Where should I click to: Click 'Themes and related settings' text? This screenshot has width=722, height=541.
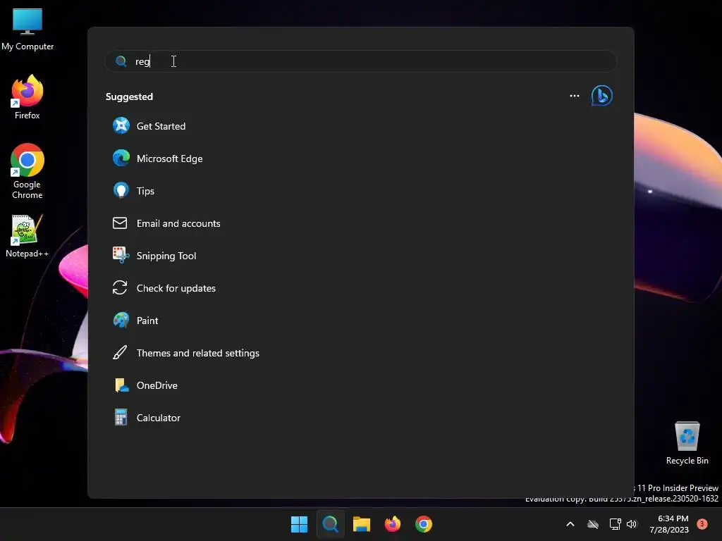tap(198, 354)
